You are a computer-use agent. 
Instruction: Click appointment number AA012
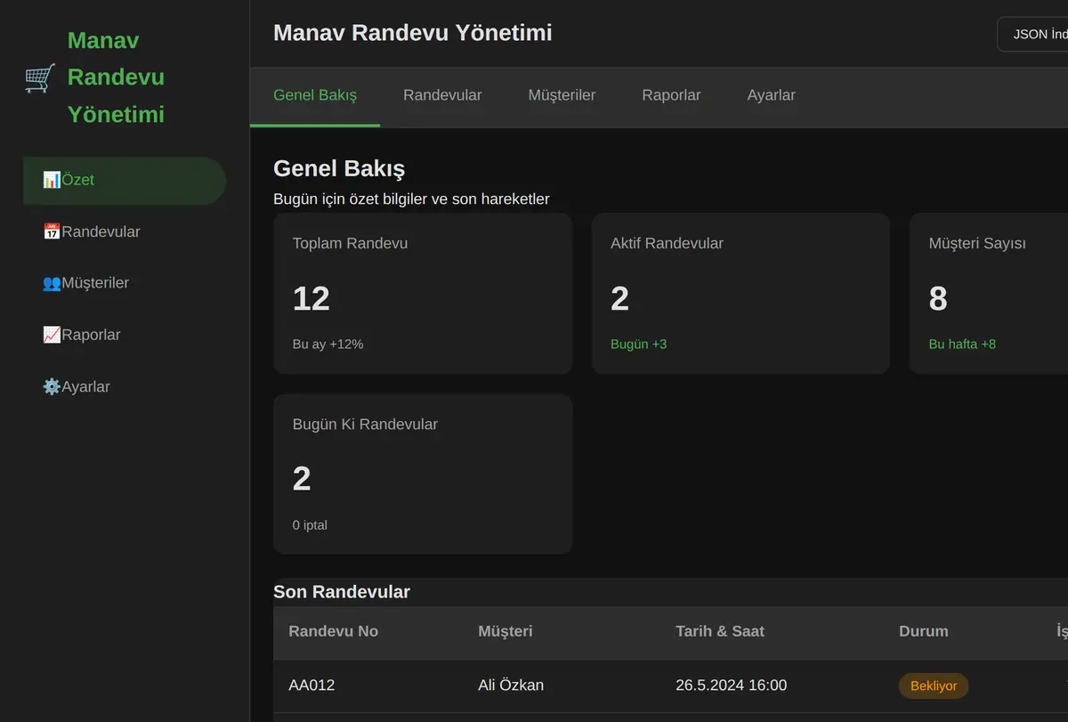coord(311,685)
